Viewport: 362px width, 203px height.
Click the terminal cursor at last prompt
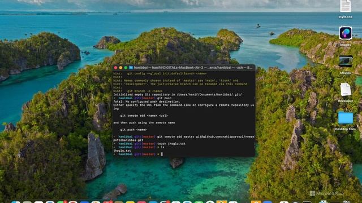162,154
